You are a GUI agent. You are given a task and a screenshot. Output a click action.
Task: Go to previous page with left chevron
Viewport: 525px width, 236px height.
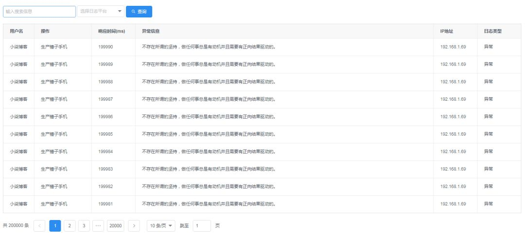point(39,226)
